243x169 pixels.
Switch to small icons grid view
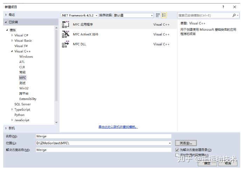pos(158,15)
